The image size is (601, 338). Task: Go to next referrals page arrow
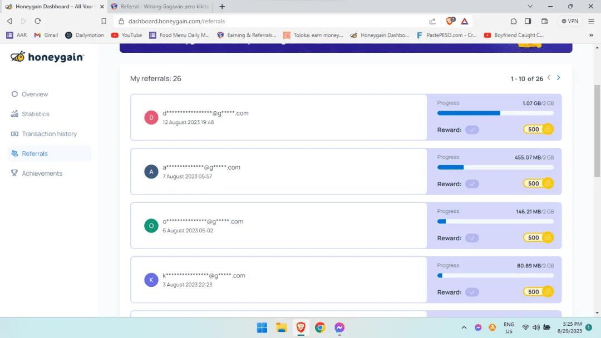(559, 78)
